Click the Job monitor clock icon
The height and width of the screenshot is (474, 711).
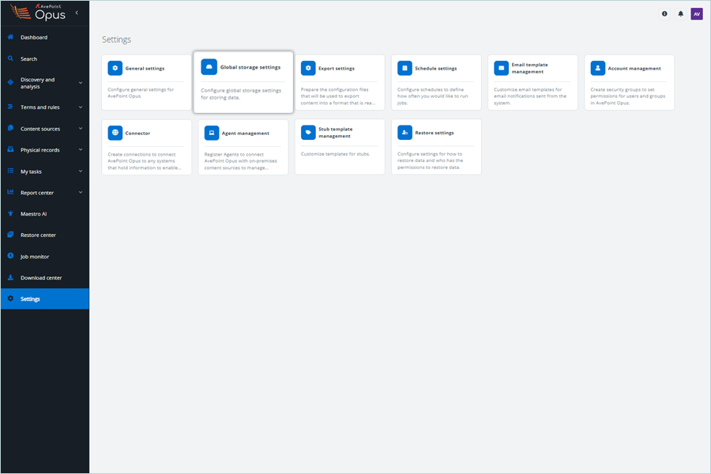(x=10, y=256)
